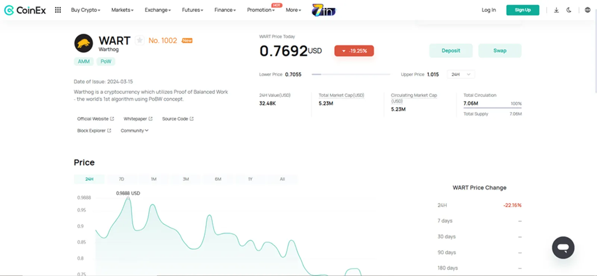Select the 1Y chart tab
Screen dimensions: 597x276
(250, 179)
